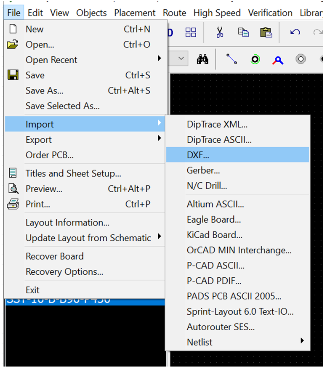The height and width of the screenshot is (372, 330).
Task: Click the printer icon beside Print
Action: [x=13, y=204]
